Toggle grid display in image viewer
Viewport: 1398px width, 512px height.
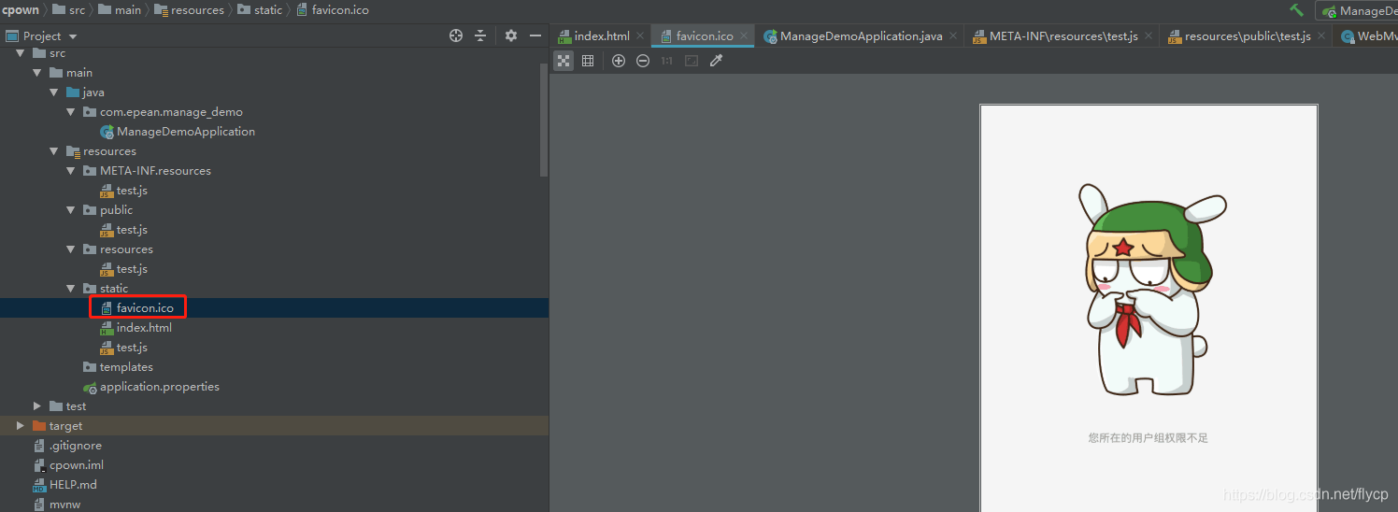coord(588,61)
